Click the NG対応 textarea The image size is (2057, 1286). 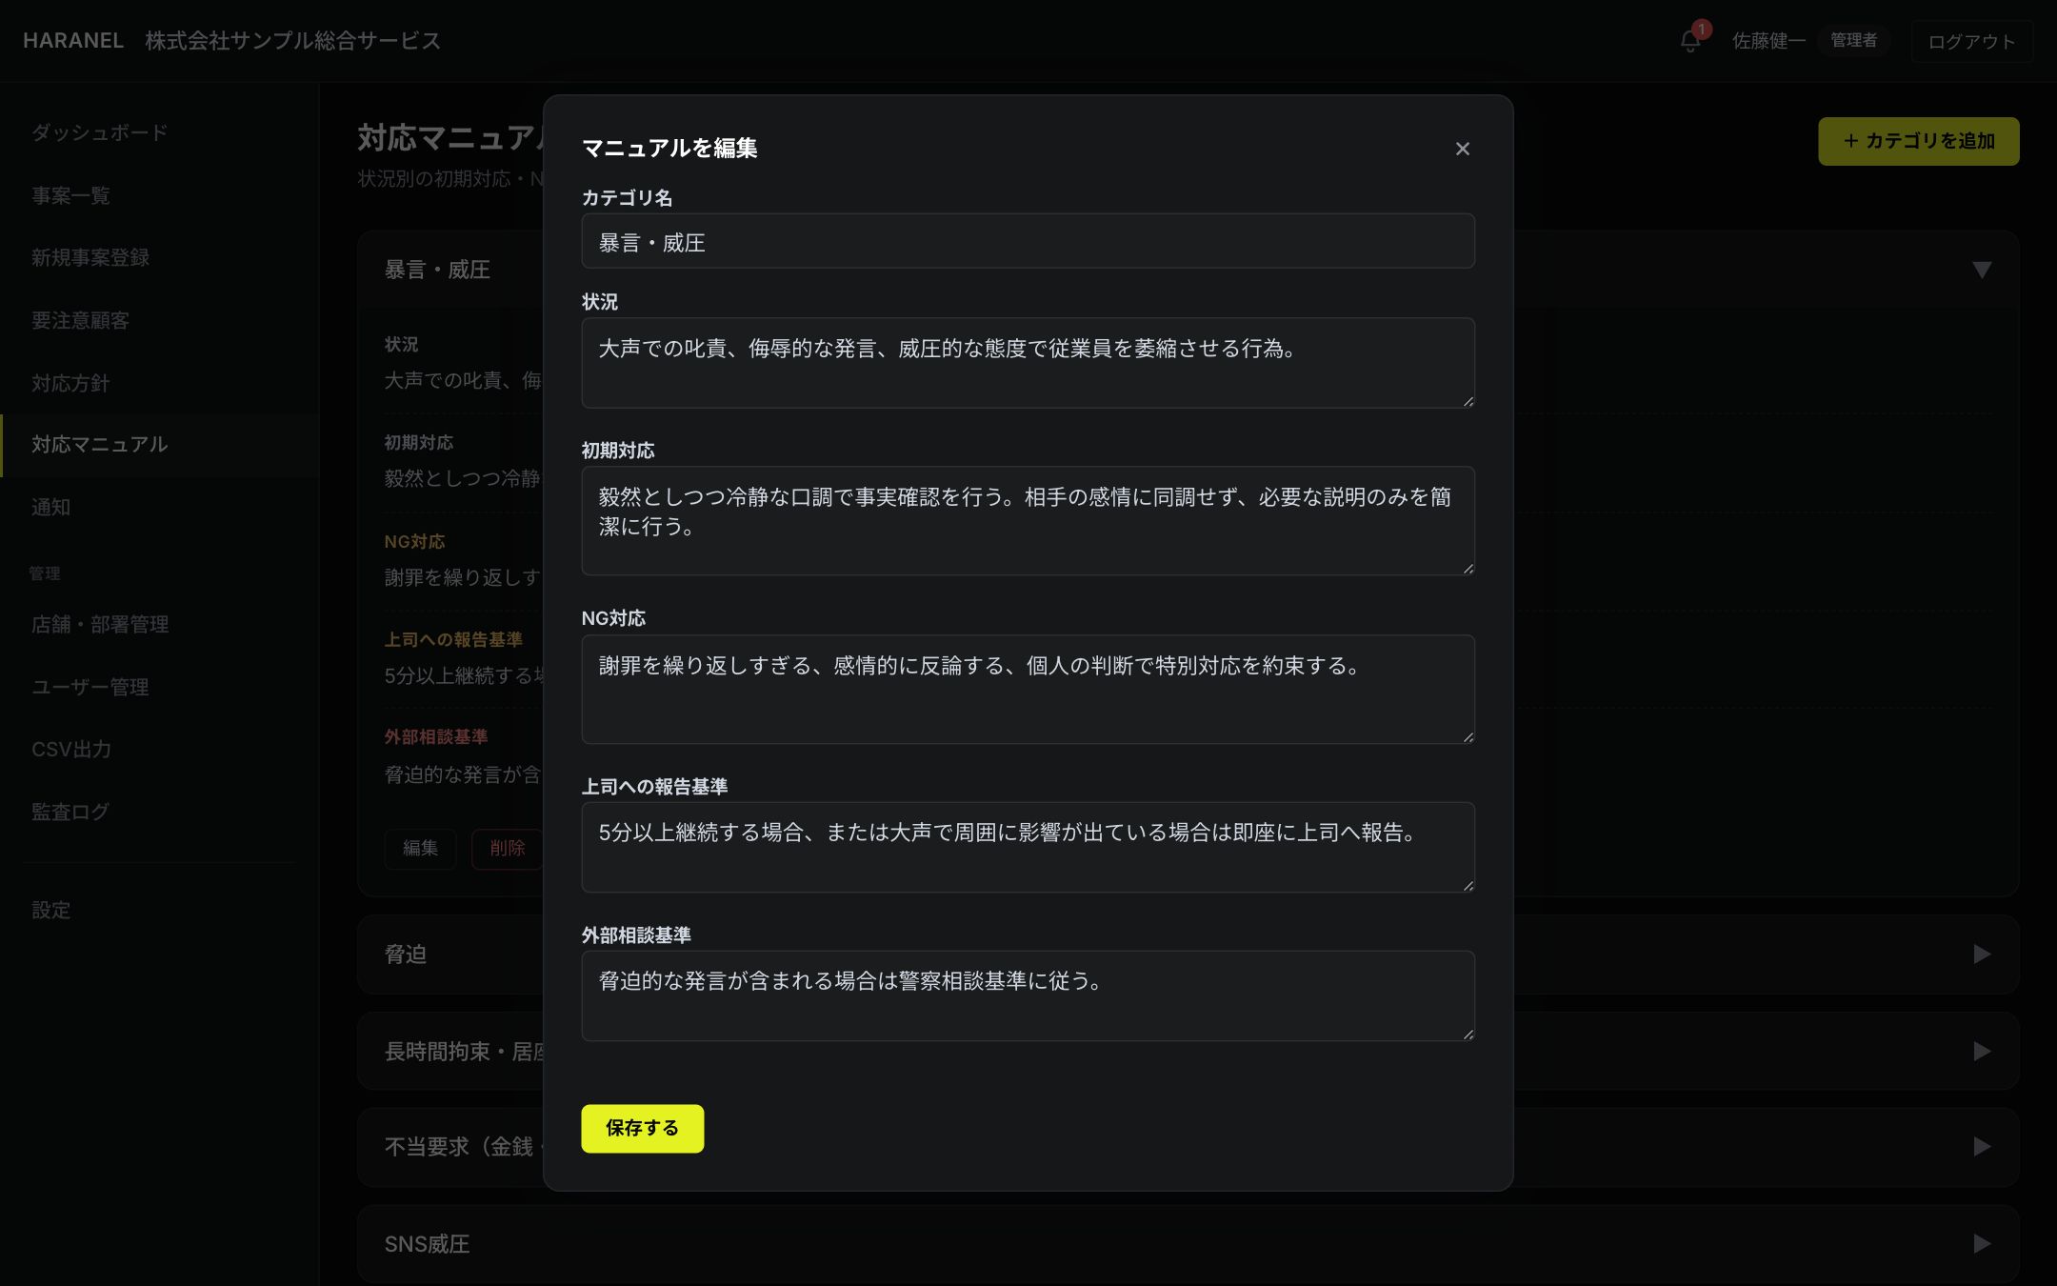(1028, 690)
